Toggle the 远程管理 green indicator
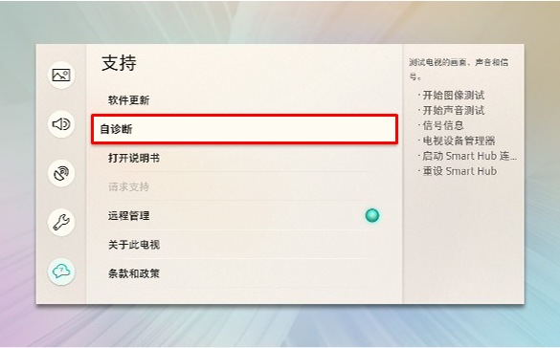This screenshot has height=348, width=560. (x=372, y=215)
